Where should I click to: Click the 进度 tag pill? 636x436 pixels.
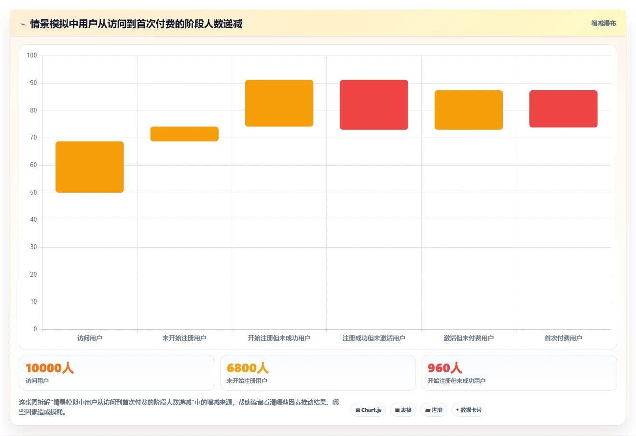(434, 410)
